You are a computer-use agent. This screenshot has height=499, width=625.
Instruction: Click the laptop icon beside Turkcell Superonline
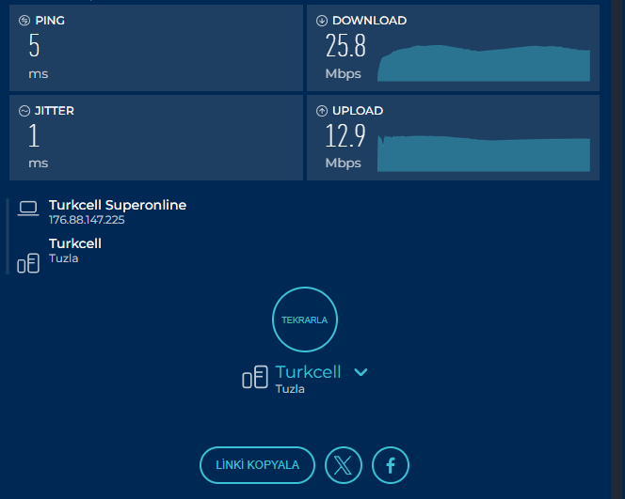click(28, 208)
